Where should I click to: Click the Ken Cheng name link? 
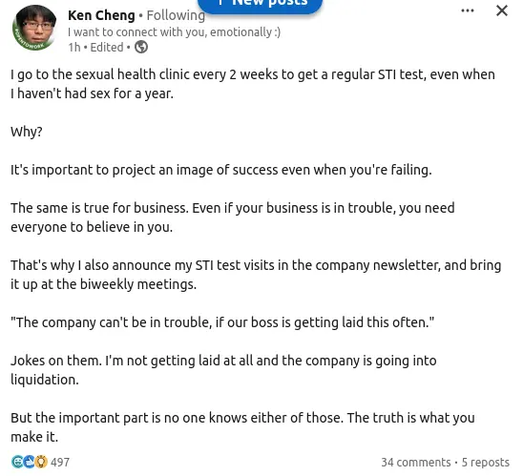pyautogui.click(x=101, y=15)
